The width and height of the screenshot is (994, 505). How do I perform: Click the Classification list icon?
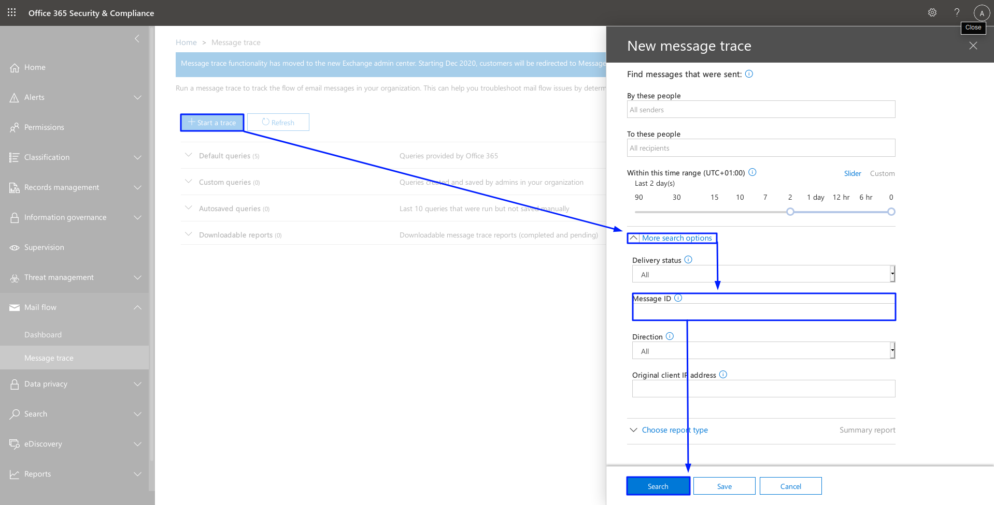point(15,158)
